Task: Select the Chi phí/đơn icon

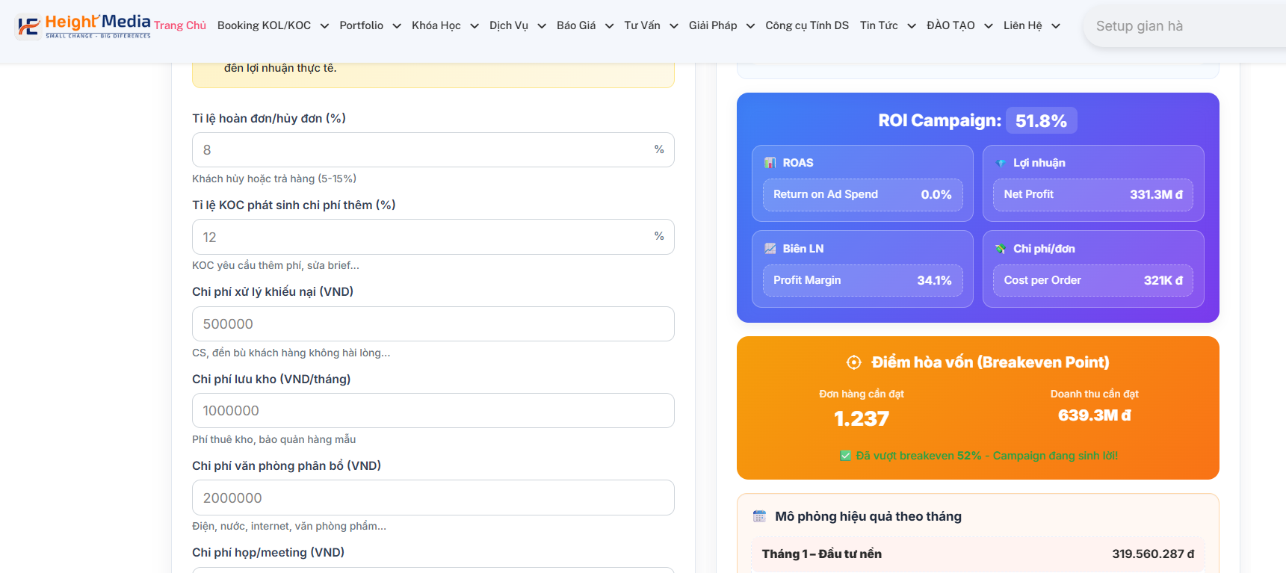Action: pos(1001,249)
